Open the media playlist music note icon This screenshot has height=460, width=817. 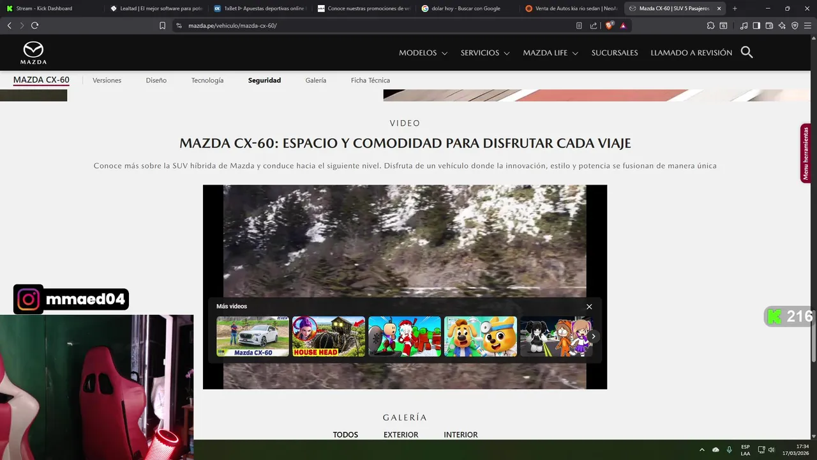coord(744,26)
